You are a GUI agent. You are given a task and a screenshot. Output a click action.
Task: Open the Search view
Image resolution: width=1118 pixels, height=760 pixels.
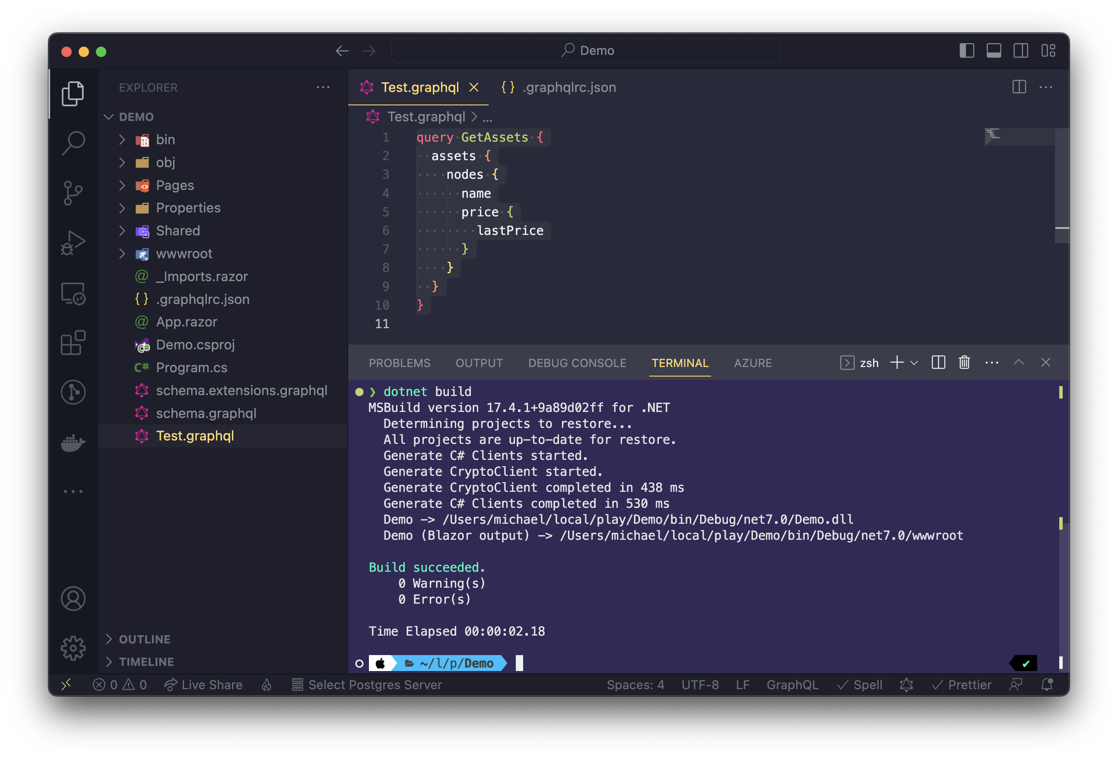[x=73, y=143]
